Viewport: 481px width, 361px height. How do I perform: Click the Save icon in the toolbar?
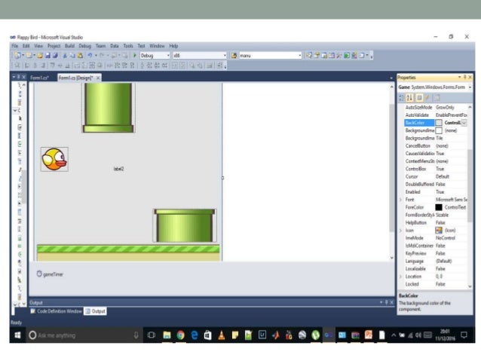47,56
